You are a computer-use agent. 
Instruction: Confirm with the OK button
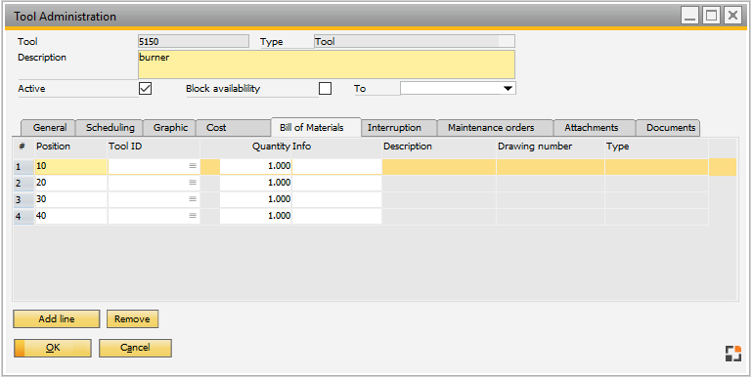click(53, 348)
